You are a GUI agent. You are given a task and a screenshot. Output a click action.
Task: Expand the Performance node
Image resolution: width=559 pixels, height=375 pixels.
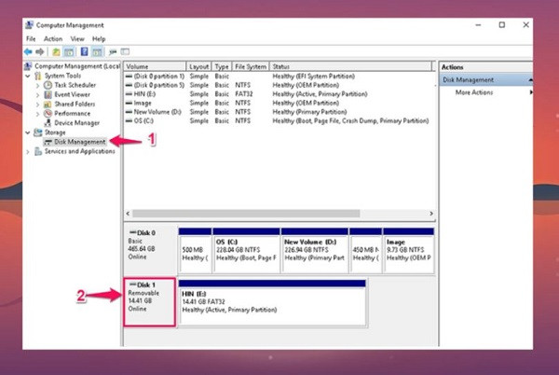pyautogui.click(x=37, y=114)
